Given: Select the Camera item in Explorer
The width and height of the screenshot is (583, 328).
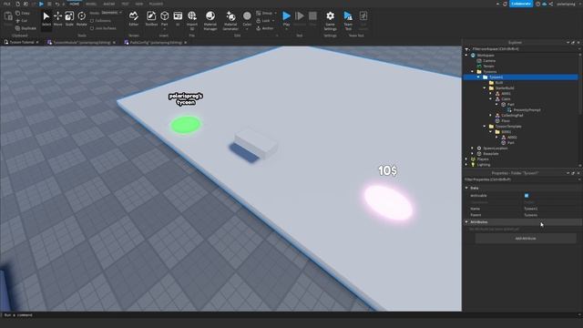Looking at the screenshot, I should click(489, 61).
